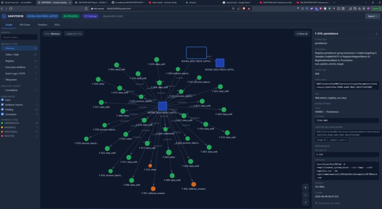Click the View: Memory filter chip
The image size is (382, 209).
click(52, 34)
